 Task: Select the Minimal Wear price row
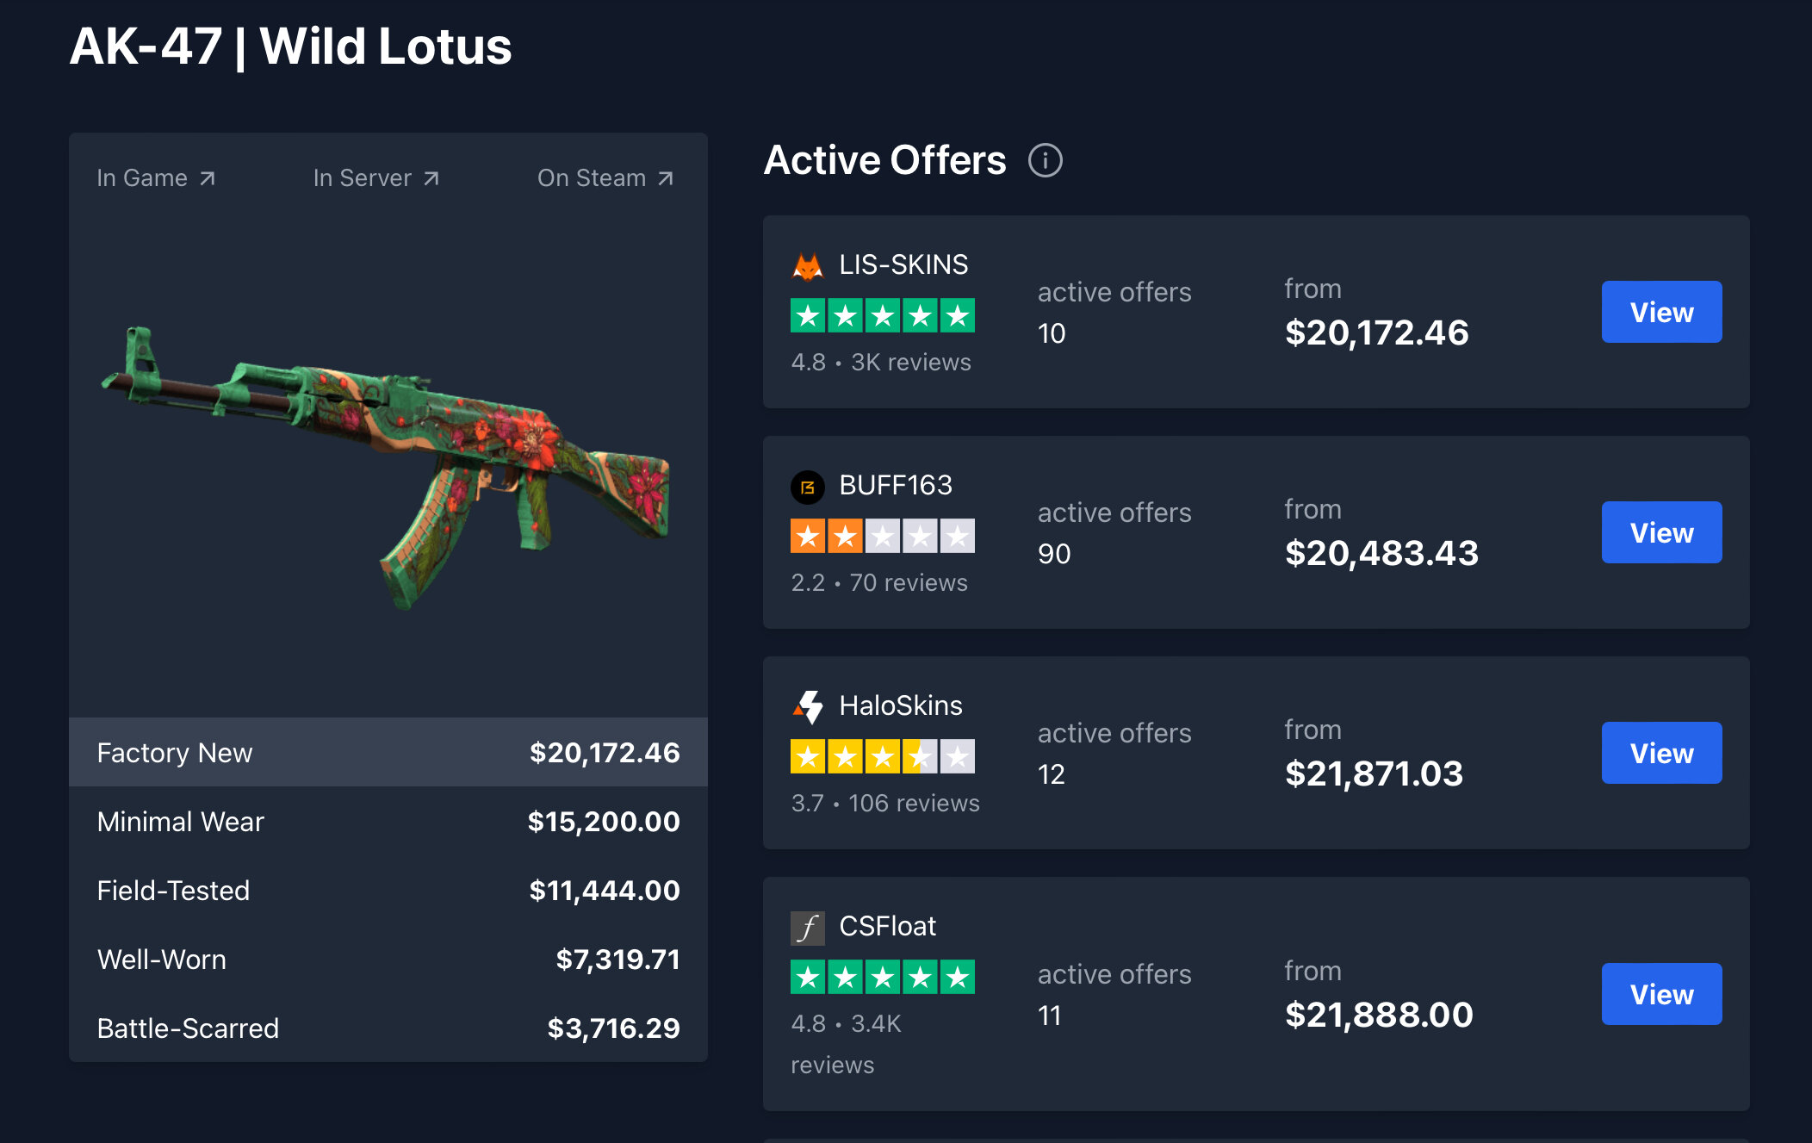388,821
